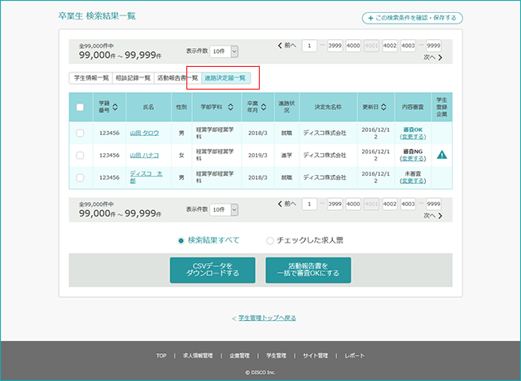
Task: Click 決定先名称 column header
Action: (328, 107)
